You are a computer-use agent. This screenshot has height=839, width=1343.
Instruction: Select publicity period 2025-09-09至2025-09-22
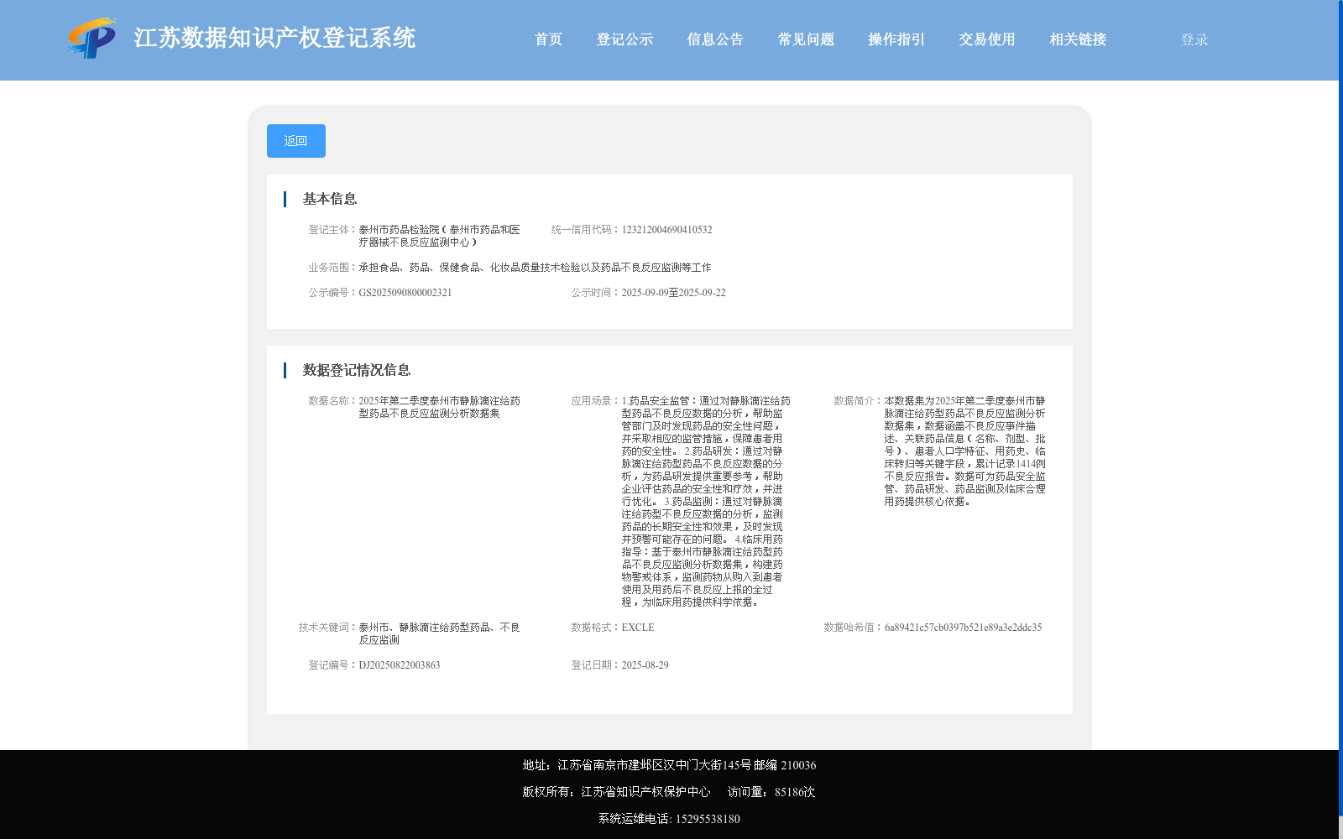(673, 293)
